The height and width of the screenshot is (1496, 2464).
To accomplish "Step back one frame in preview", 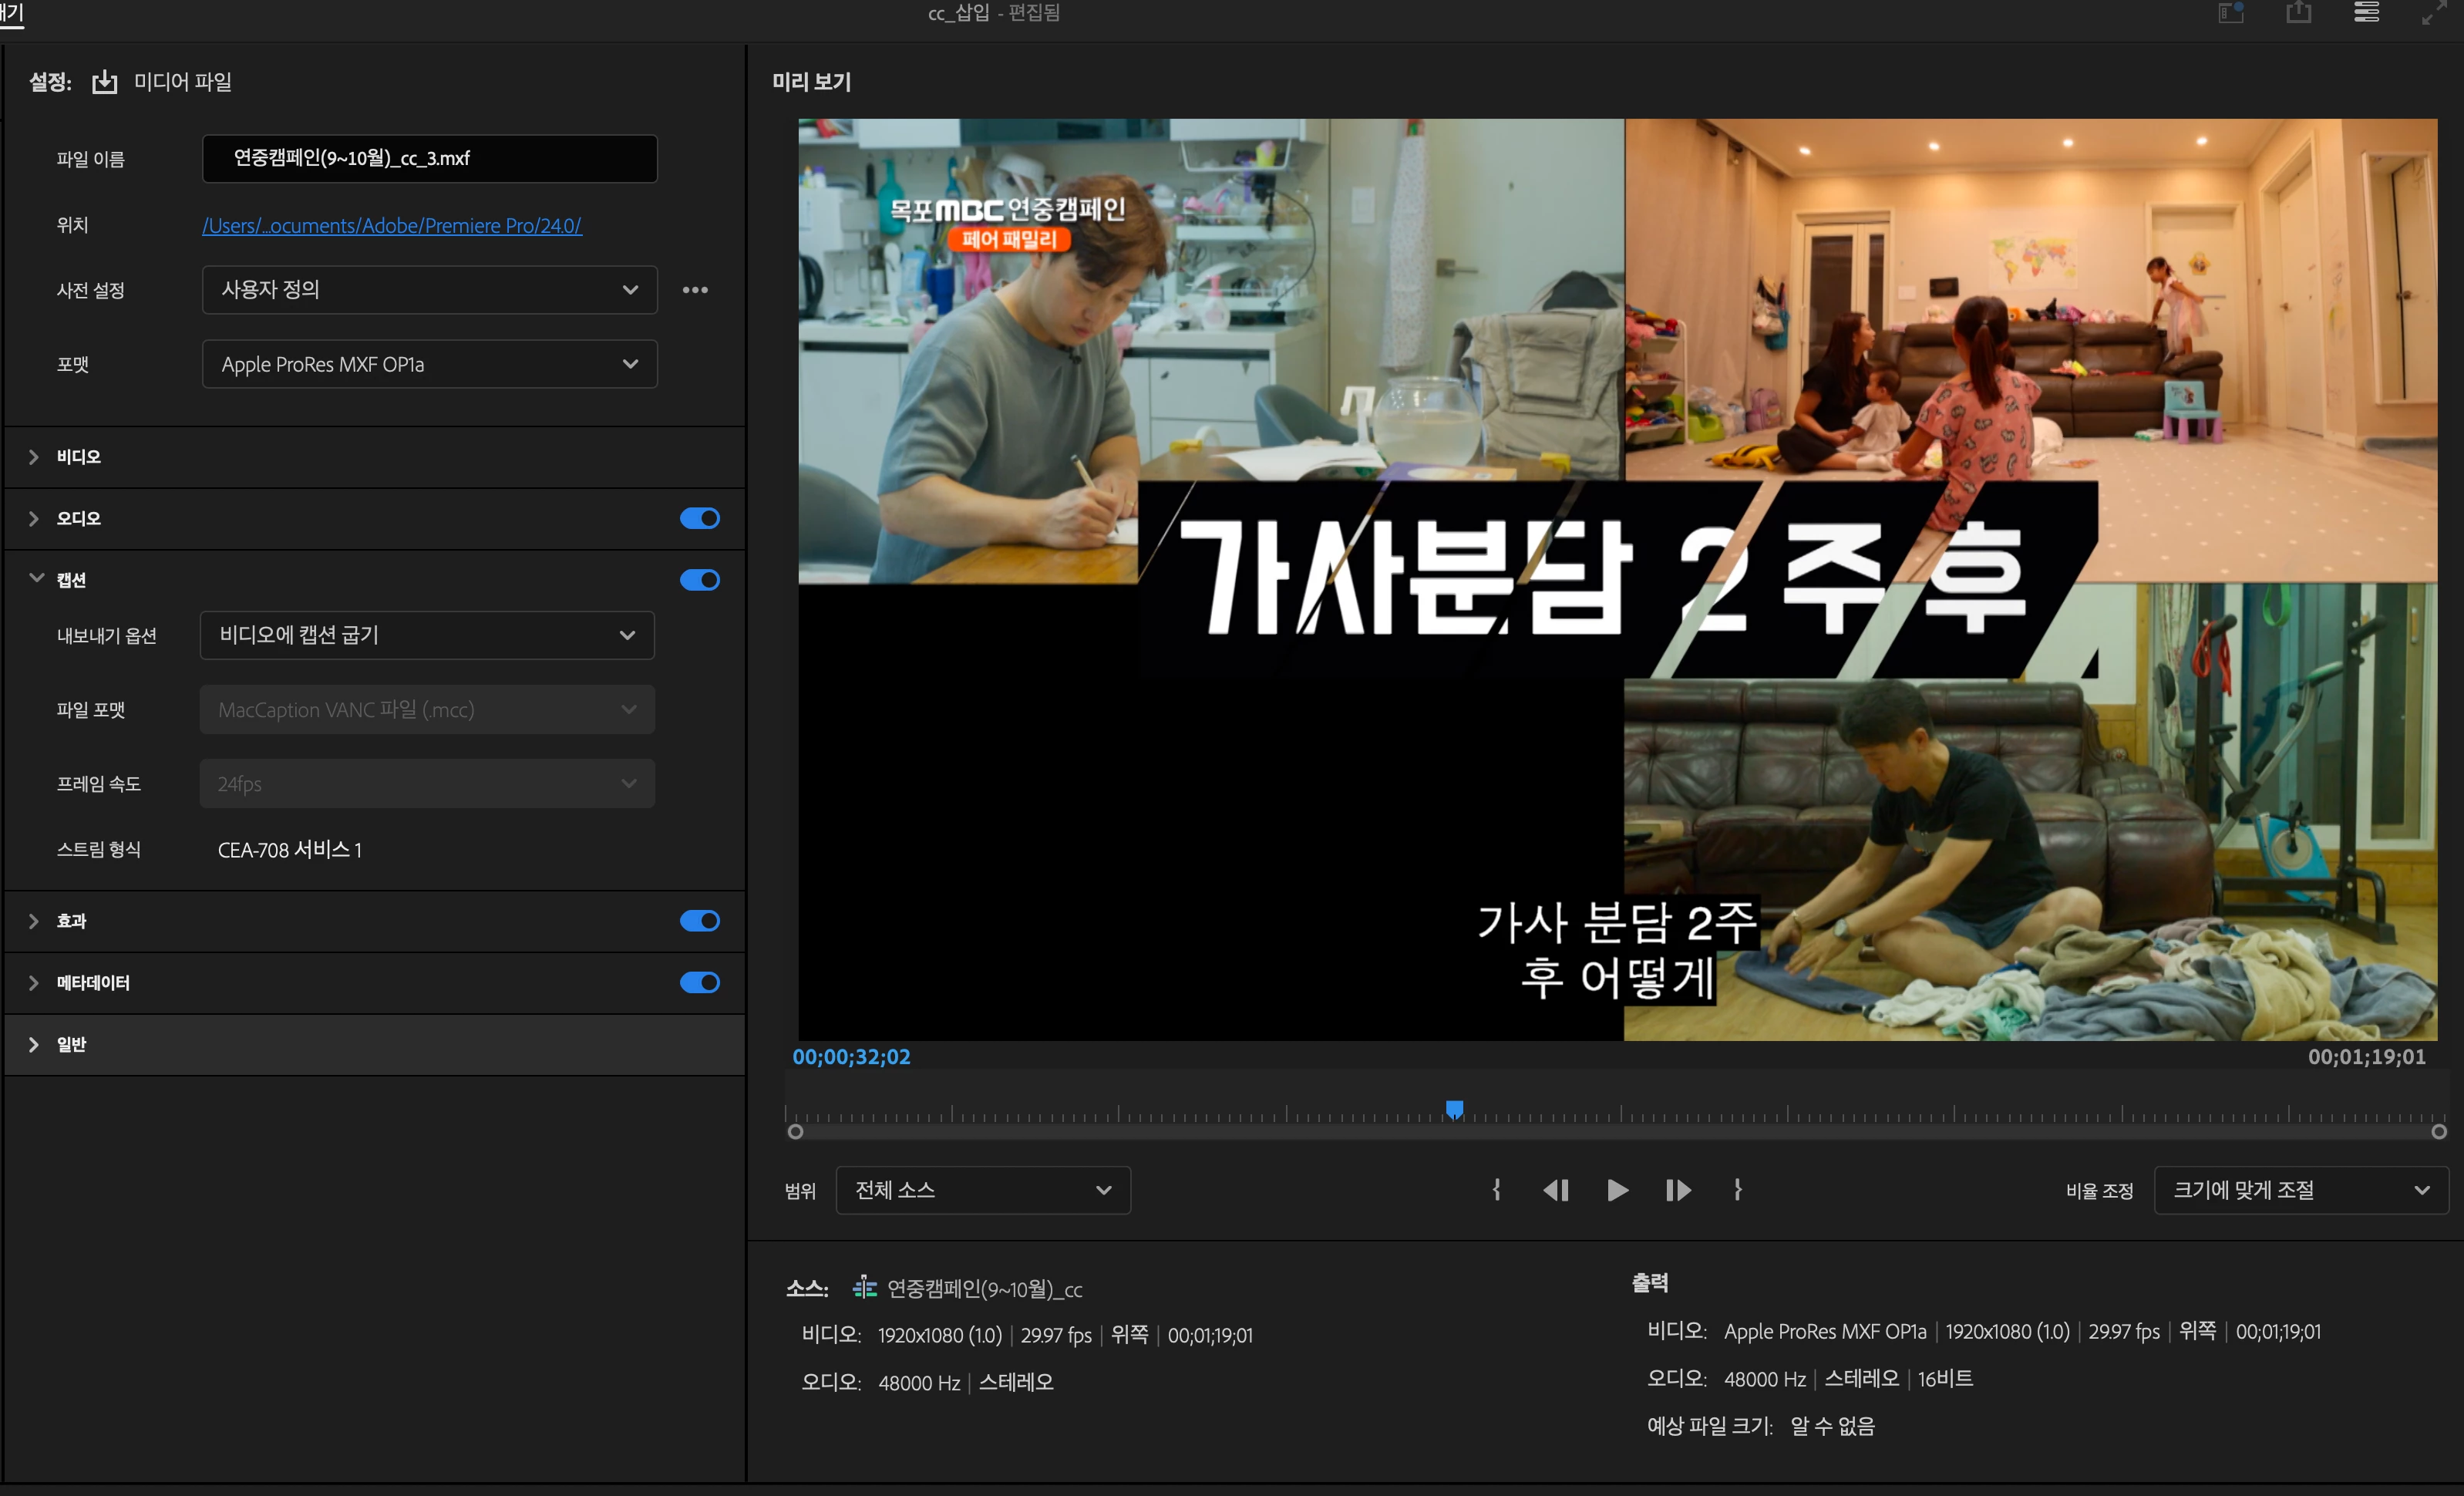I will point(1556,1190).
